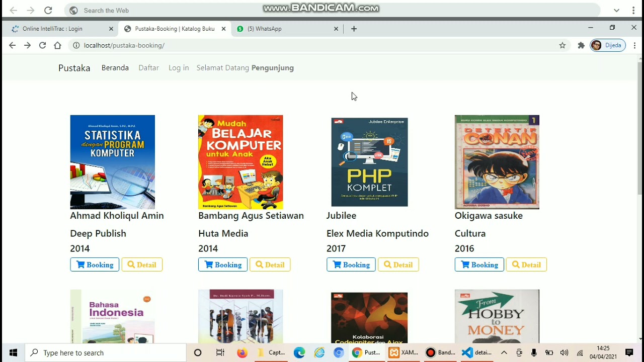Screen dimensions: 644x362
Task: Open Microsoft Edge from the taskbar
Action: point(299,353)
